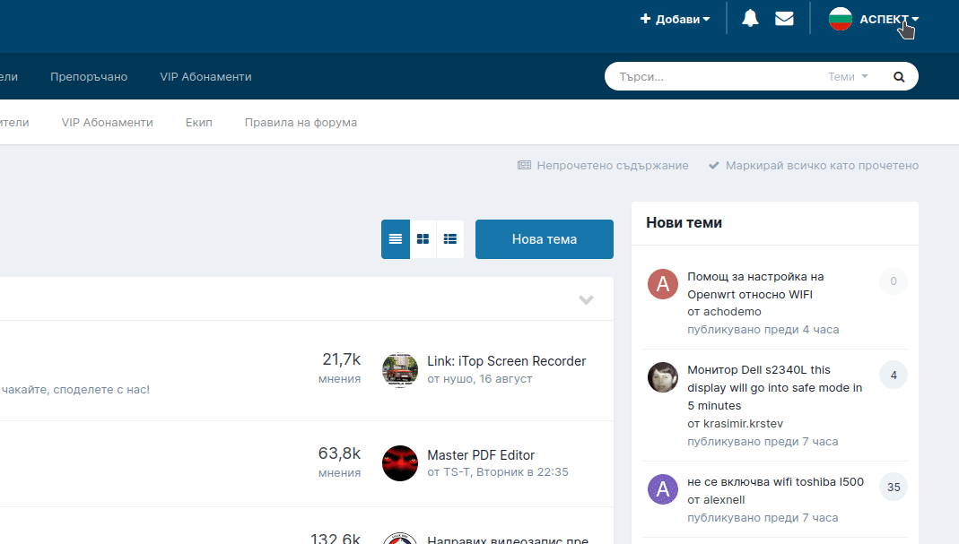Click the 35 replies count badge
This screenshot has height=544, width=959.
(894, 488)
